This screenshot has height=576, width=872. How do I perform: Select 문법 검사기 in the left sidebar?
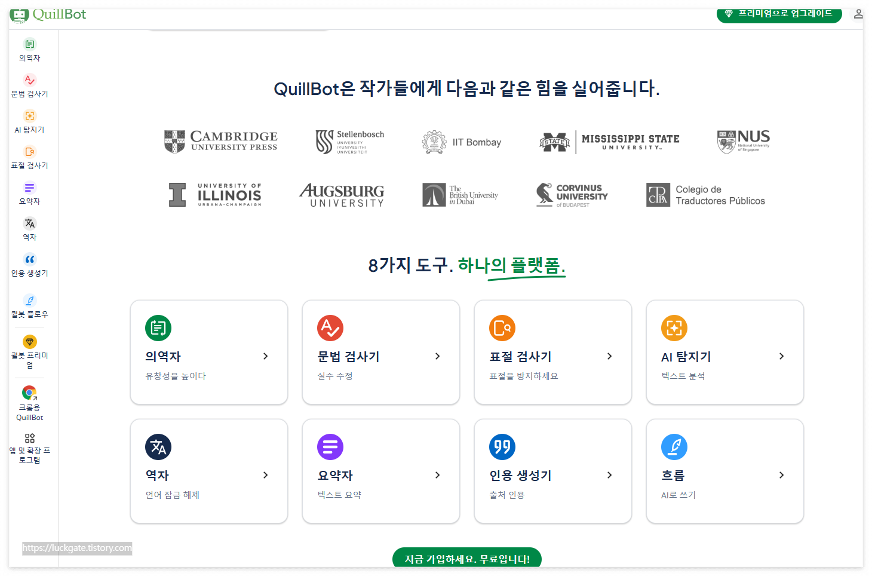click(30, 86)
